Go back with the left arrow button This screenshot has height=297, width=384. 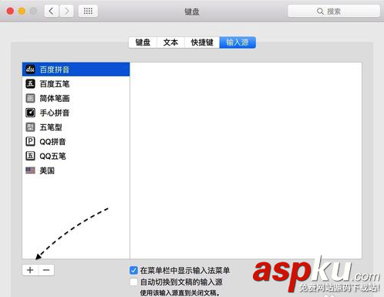coord(52,11)
